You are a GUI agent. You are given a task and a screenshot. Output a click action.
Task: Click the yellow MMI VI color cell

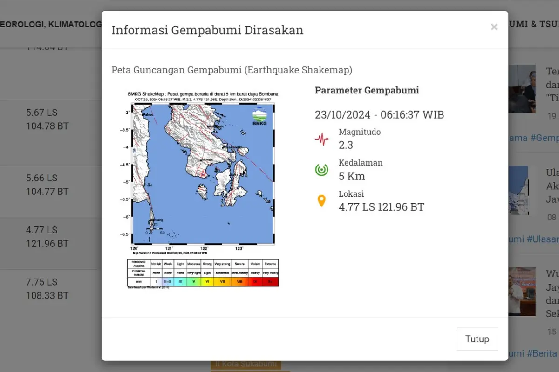point(207,281)
